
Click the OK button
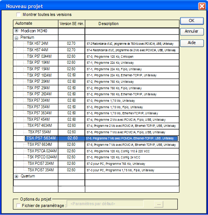[192, 21]
